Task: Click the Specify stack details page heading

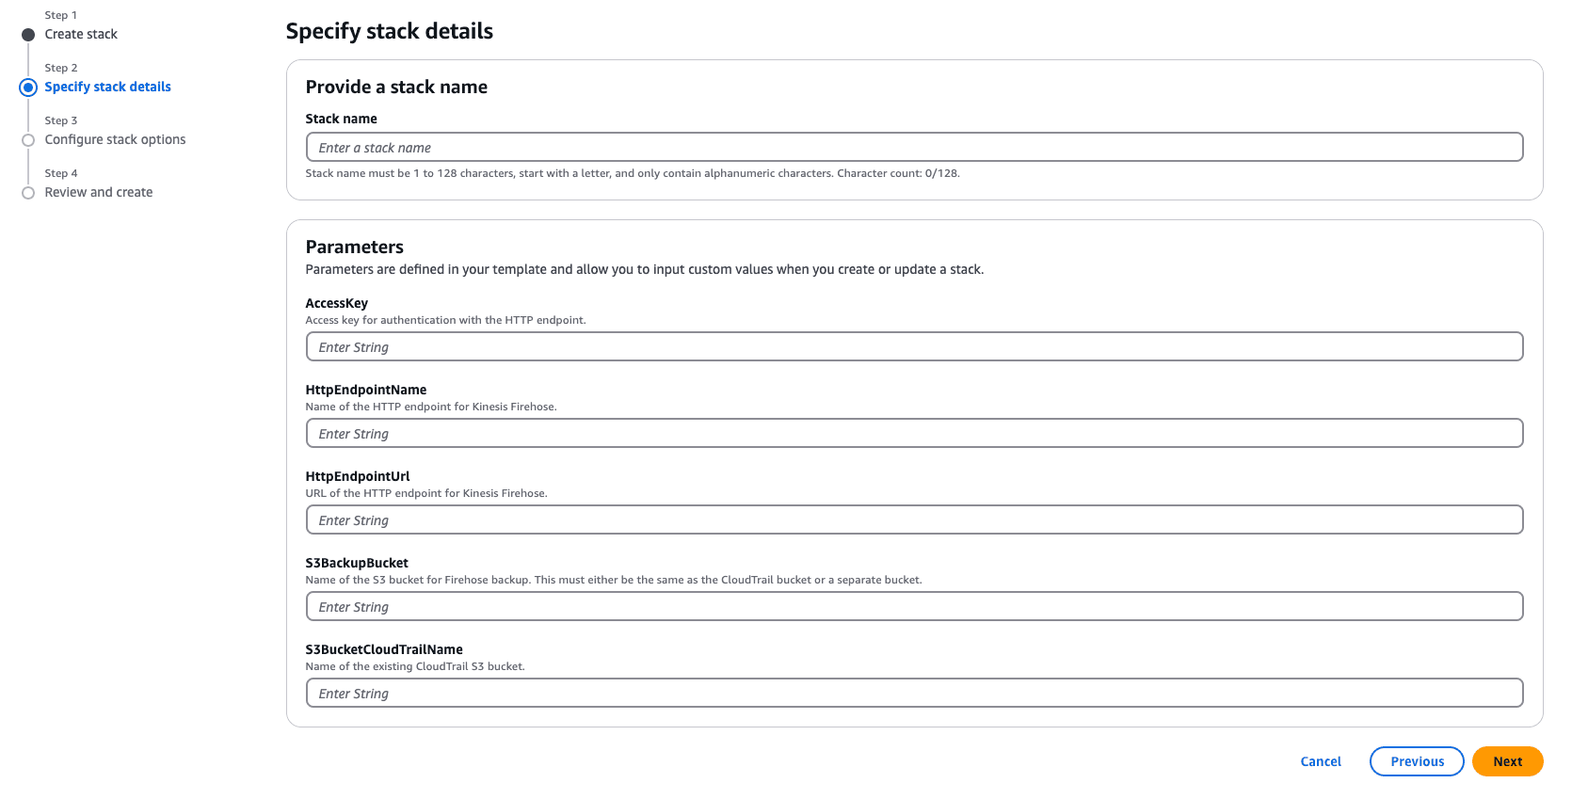Action: (x=390, y=31)
